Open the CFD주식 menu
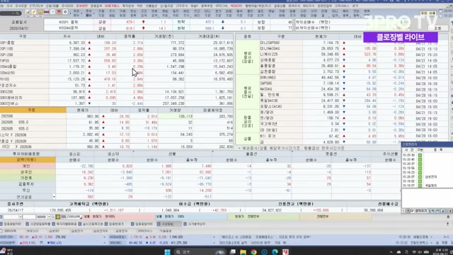This screenshot has height=255, width=453. point(182,6)
